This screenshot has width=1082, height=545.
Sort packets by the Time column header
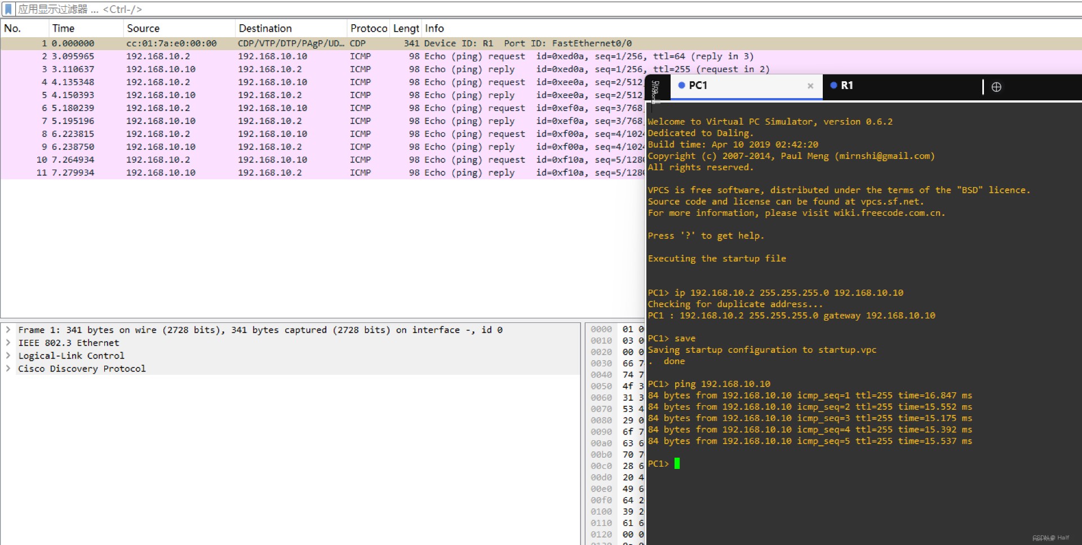pos(86,28)
